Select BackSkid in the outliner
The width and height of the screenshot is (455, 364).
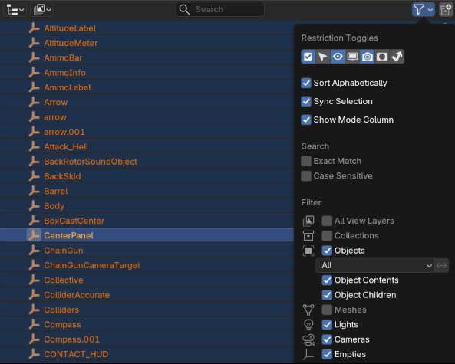(62, 176)
